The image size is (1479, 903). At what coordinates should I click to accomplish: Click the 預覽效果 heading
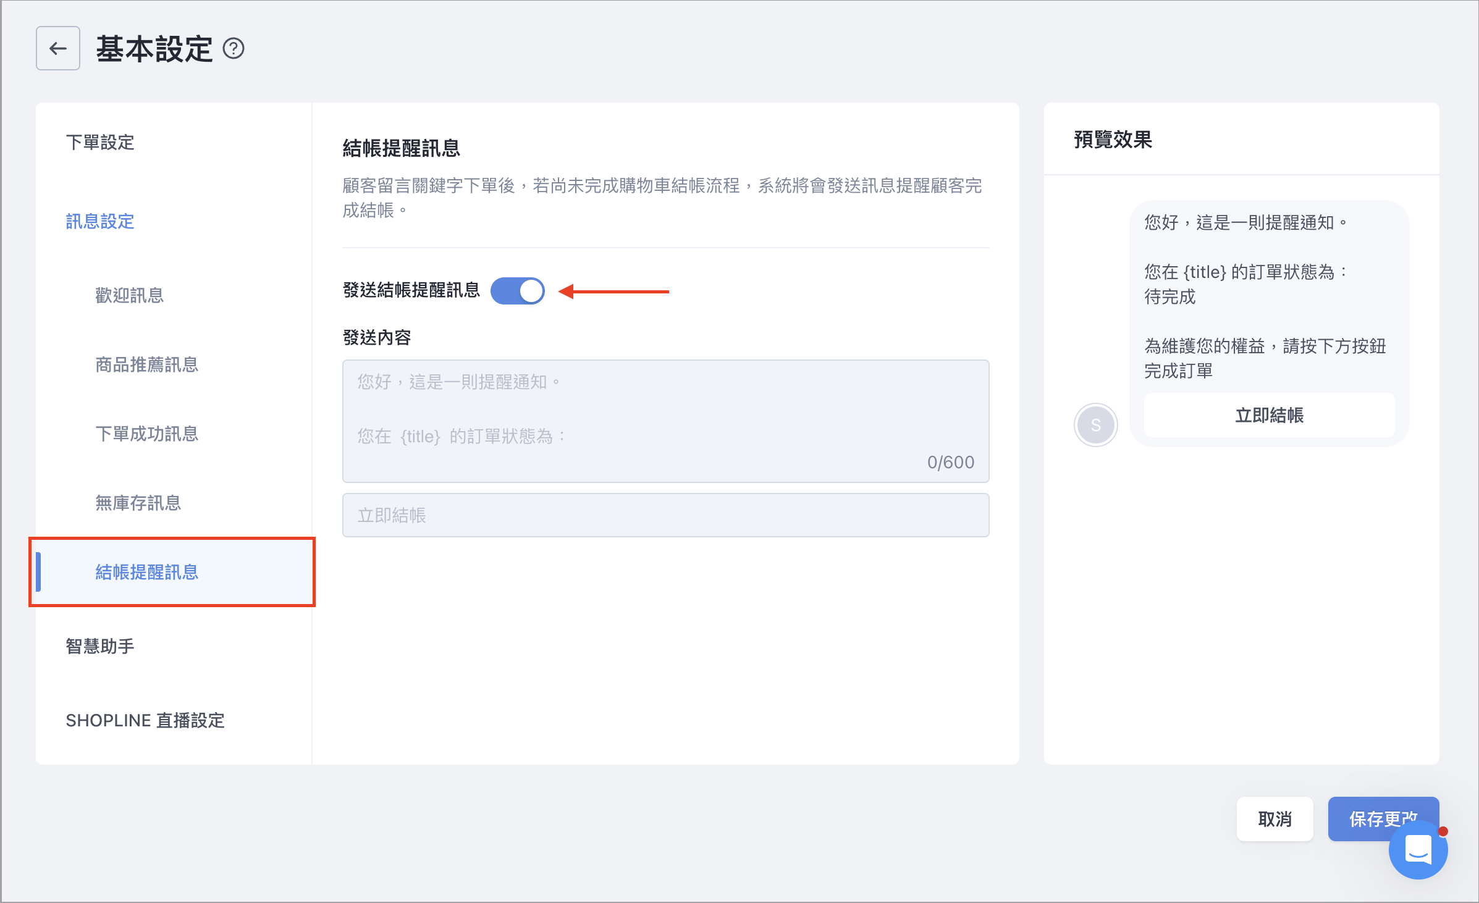(1113, 140)
